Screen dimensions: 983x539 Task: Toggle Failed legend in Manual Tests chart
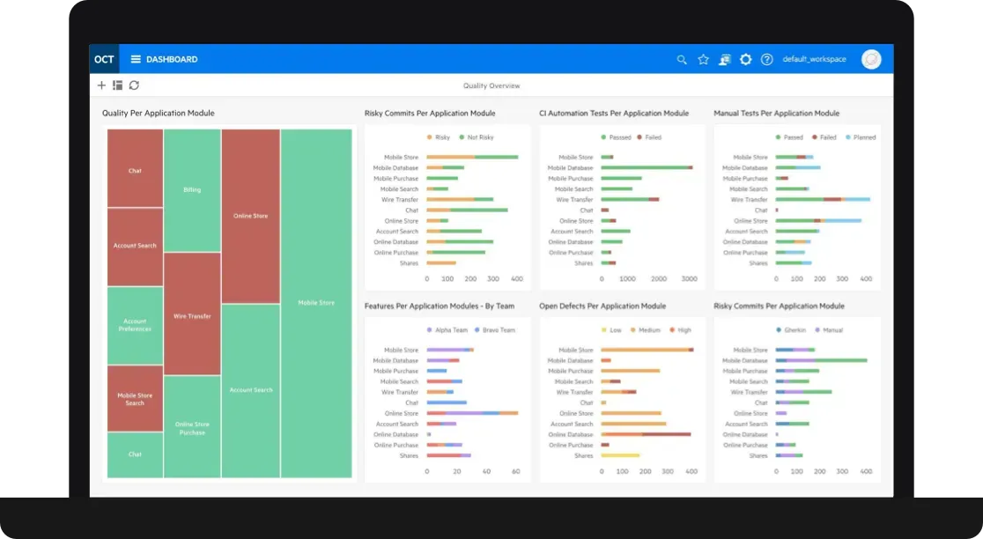[824, 137]
